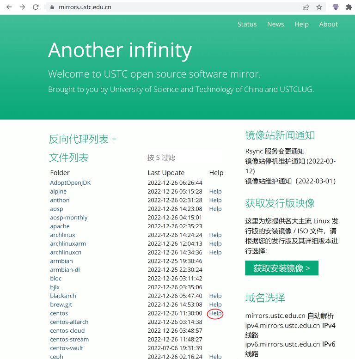The height and width of the screenshot is (359, 355).
Task: Bookmark this page with the star icon
Action: pos(319,7)
